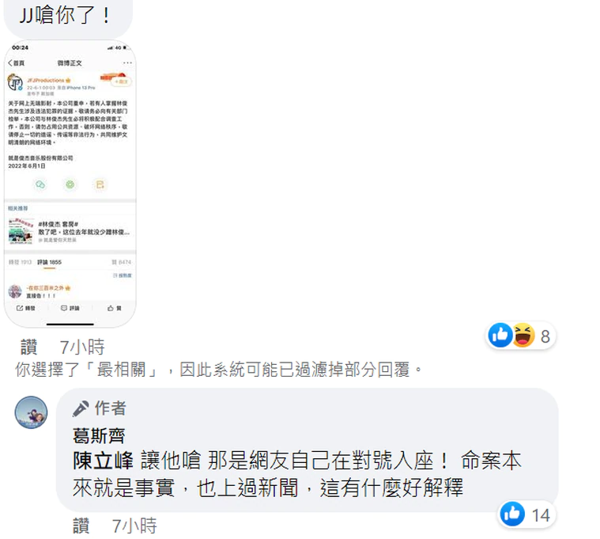The height and width of the screenshot is (539, 600).
Task: Open 葛斯齊 profile name link
Action: pos(99,435)
